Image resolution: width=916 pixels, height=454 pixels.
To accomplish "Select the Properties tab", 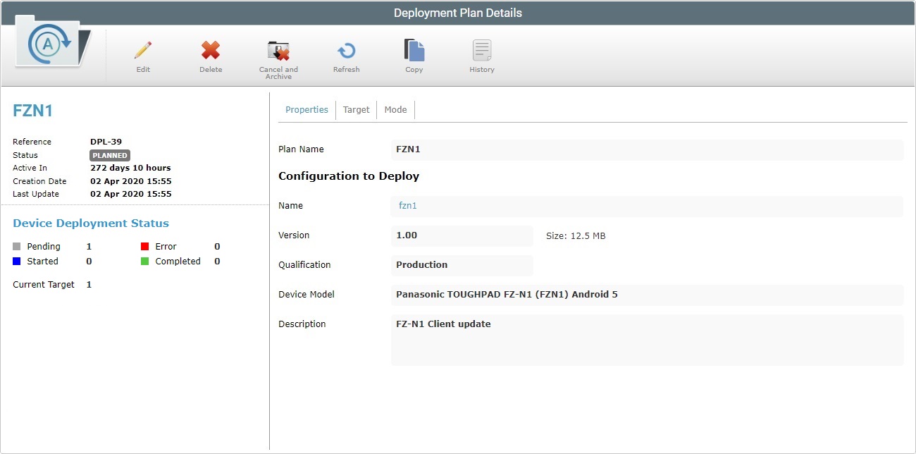I will (x=307, y=109).
